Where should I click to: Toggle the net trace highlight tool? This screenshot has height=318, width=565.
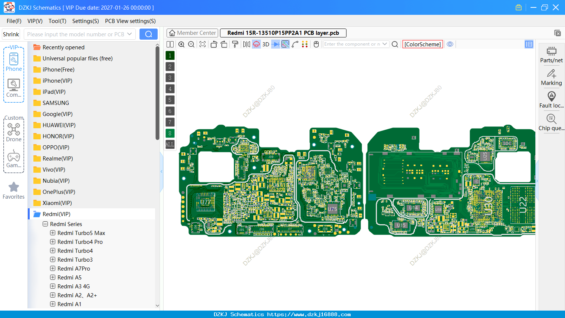[x=285, y=44]
